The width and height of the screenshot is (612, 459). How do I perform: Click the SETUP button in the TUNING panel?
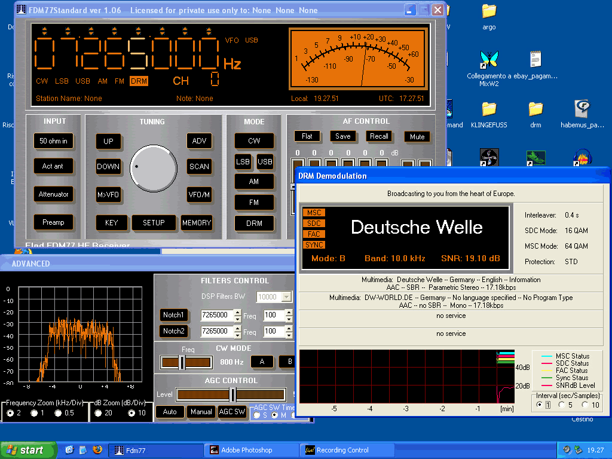point(154,222)
